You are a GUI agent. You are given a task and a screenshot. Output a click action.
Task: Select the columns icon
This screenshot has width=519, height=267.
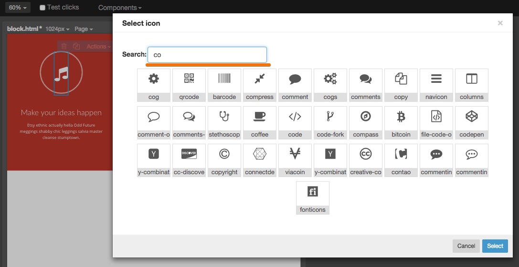tap(472, 85)
